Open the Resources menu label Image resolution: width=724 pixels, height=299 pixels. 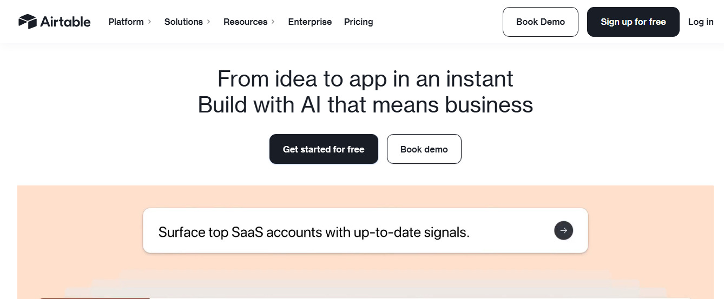point(245,22)
